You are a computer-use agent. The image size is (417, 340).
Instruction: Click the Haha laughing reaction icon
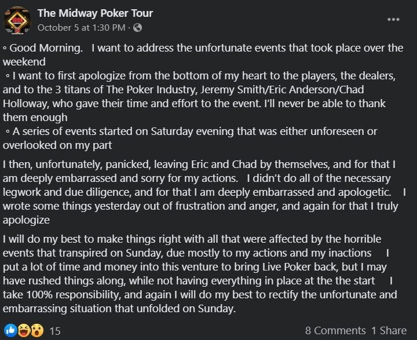(24, 331)
